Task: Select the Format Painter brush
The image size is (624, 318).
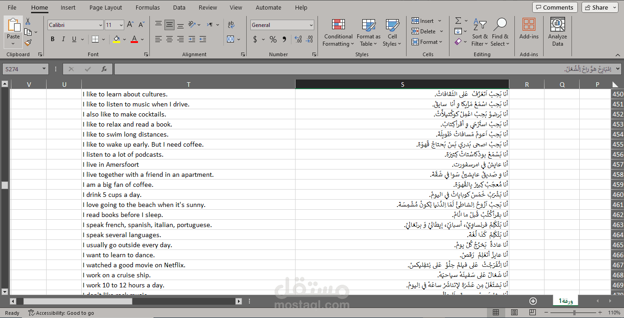Action: point(28,42)
